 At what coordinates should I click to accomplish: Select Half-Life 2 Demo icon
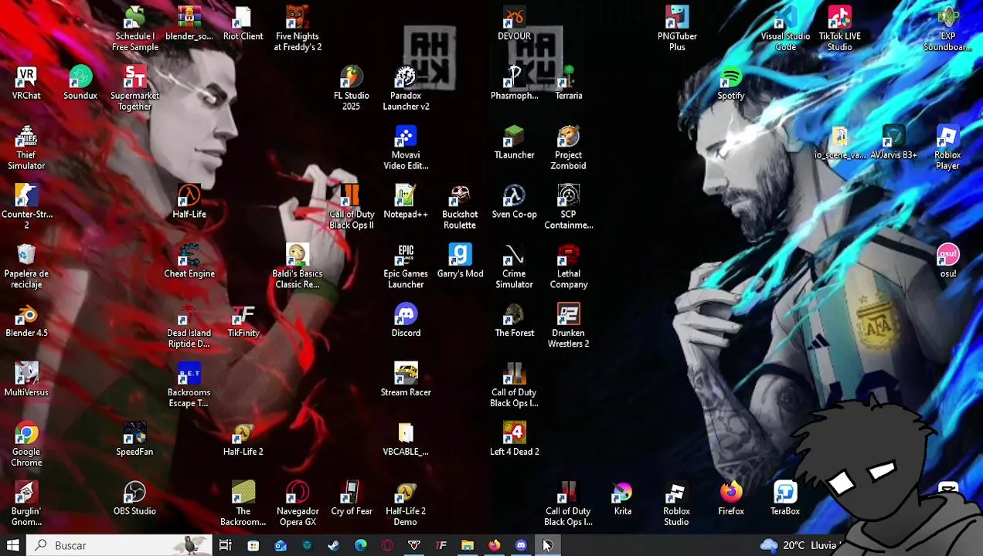pos(406,504)
